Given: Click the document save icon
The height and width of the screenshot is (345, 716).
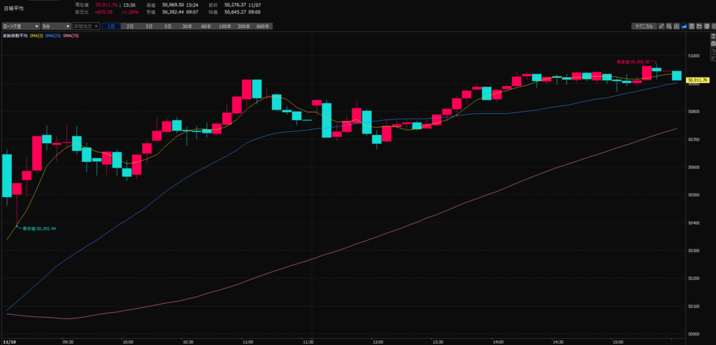Looking at the screenshot, I should tap(691, 27).
